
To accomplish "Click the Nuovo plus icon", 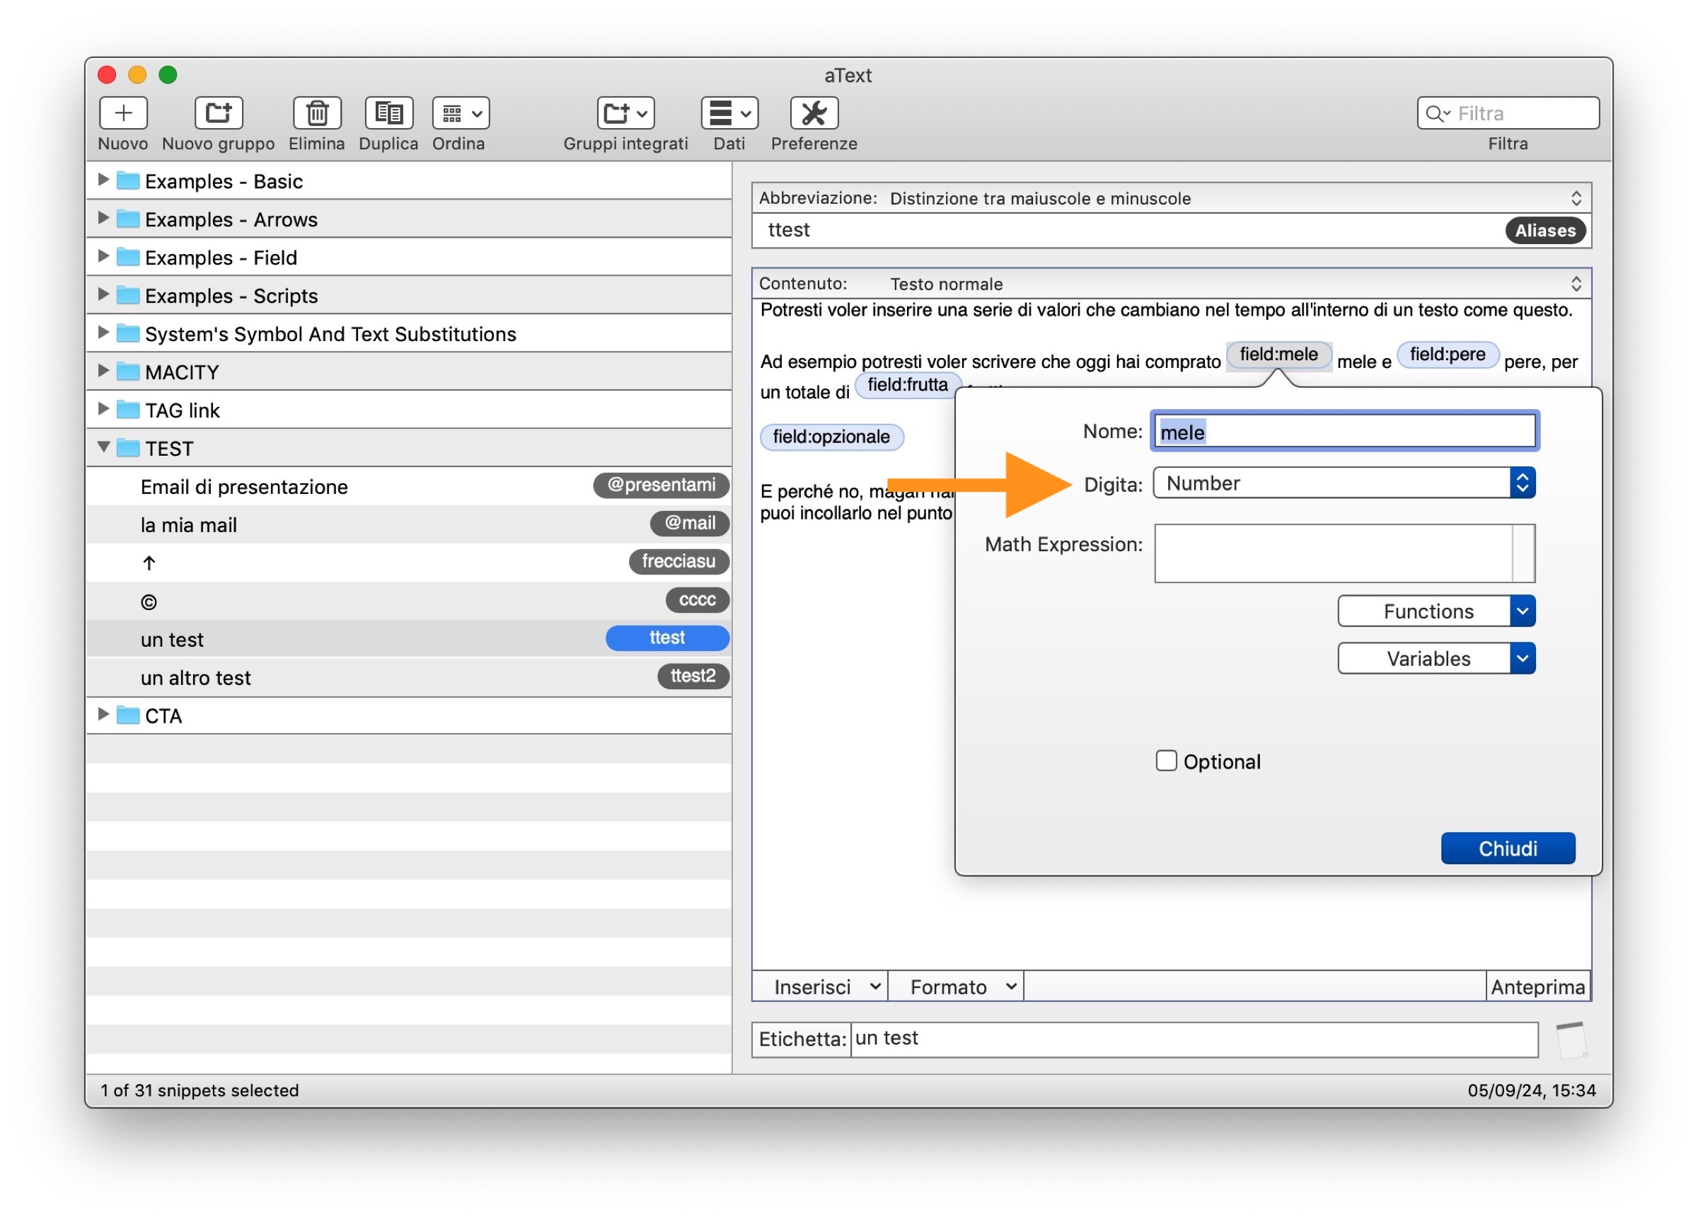I will click(123, 113).
